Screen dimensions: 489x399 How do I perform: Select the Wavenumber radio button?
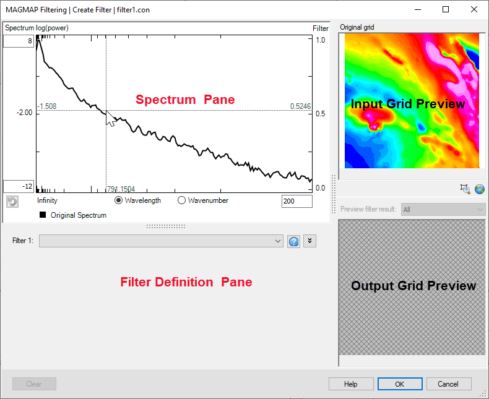[x=181, y=200]
